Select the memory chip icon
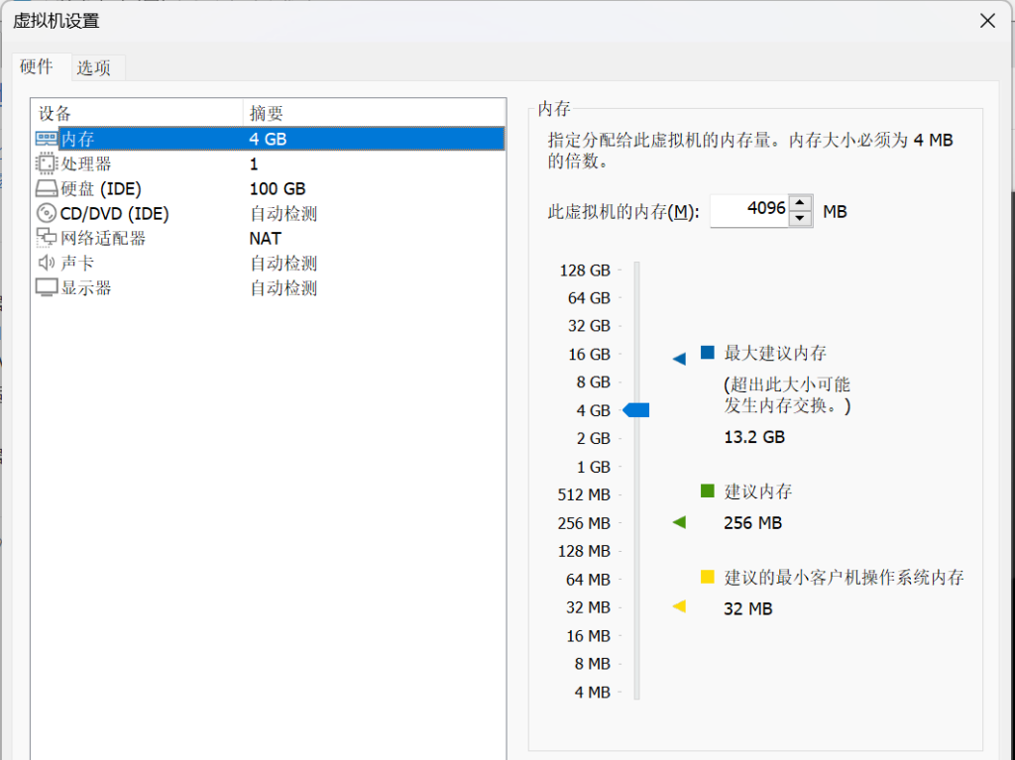This screenshot has width=1015, height=760. [47, 139]
